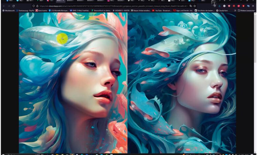Open the BrownzWerX on DeviantArt bookmark

101,11
